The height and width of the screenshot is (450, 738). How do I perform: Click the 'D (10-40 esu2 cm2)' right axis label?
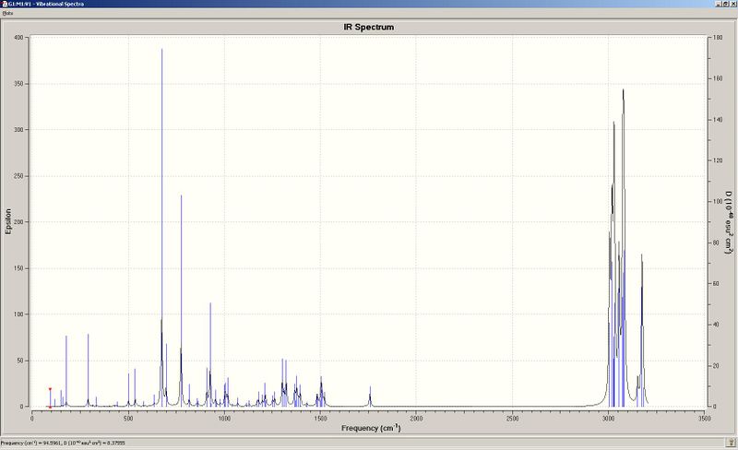click(x=728, y=222)
